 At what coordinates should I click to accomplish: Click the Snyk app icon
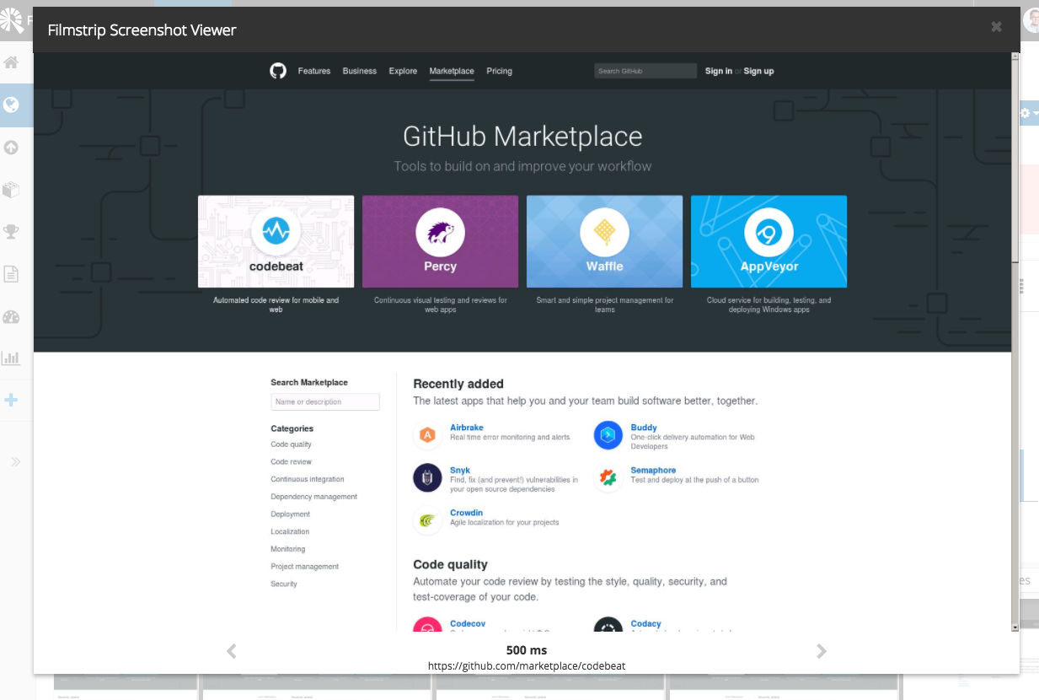pyautogui.click(x=428, y=478)
